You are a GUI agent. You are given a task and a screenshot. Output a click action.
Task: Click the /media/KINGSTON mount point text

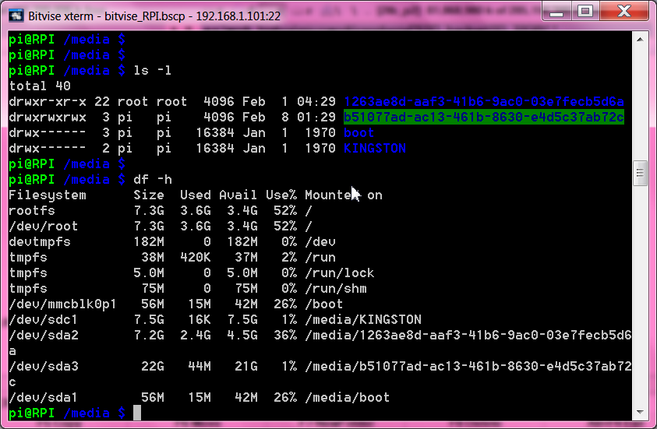pos(363,319)
